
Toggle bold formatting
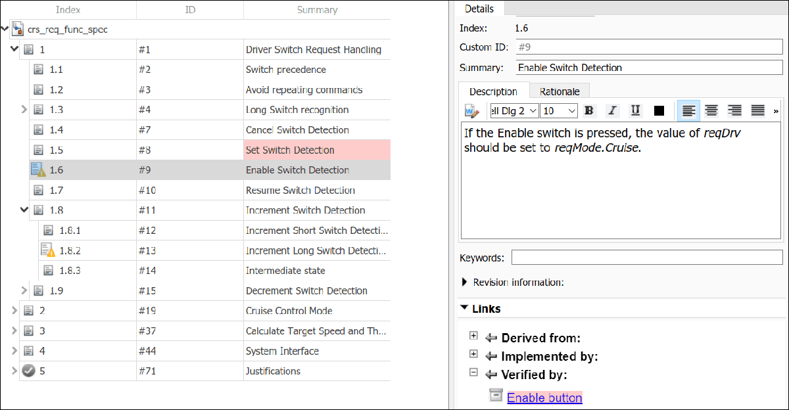click(589, 110)
